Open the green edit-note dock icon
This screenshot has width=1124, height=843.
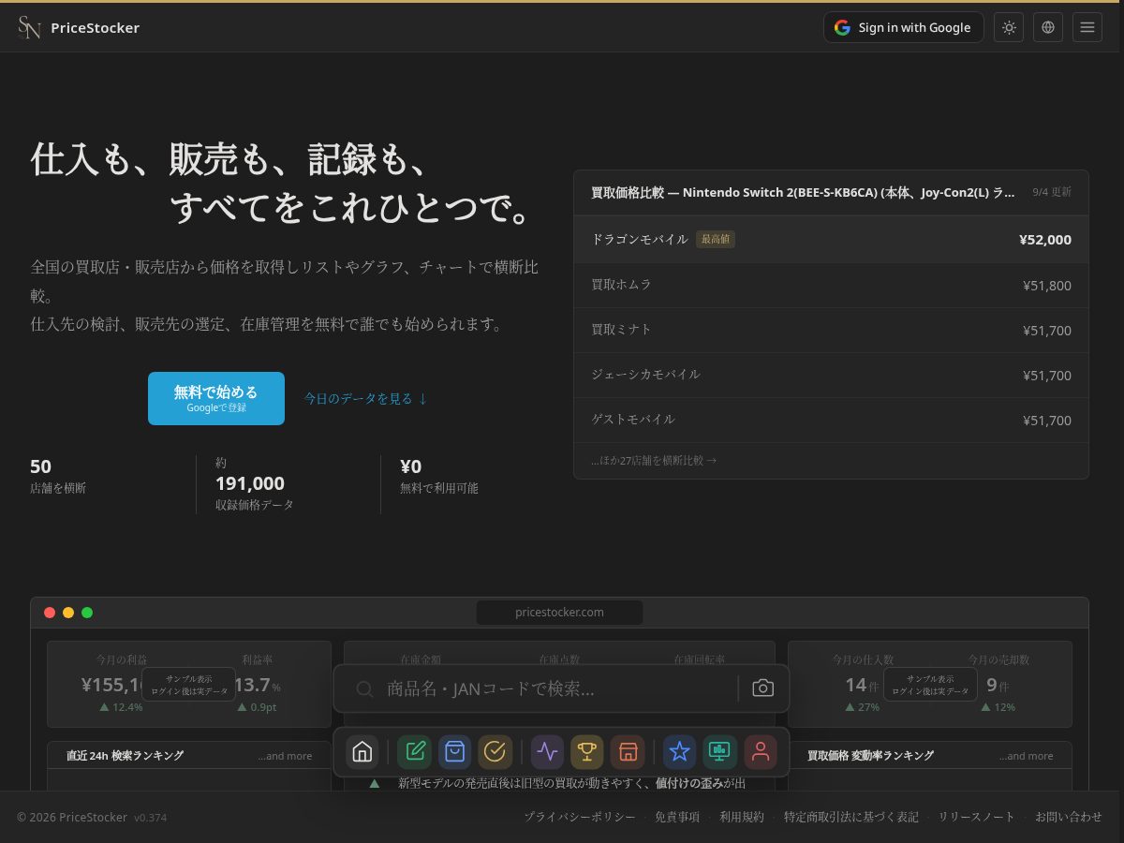click(x=414, y=751)
